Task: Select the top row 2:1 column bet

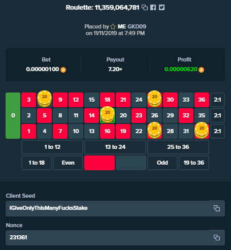Action: [217, 100]
